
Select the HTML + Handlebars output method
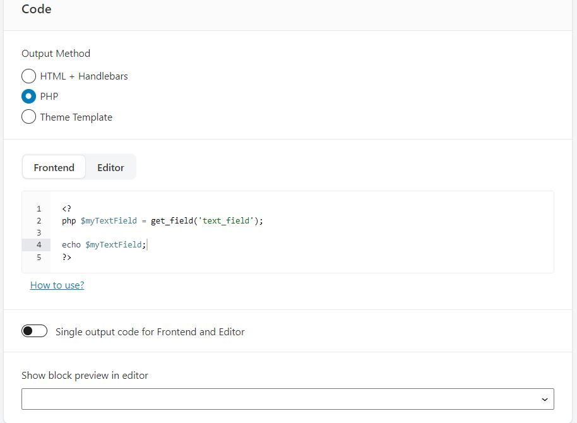28,76
